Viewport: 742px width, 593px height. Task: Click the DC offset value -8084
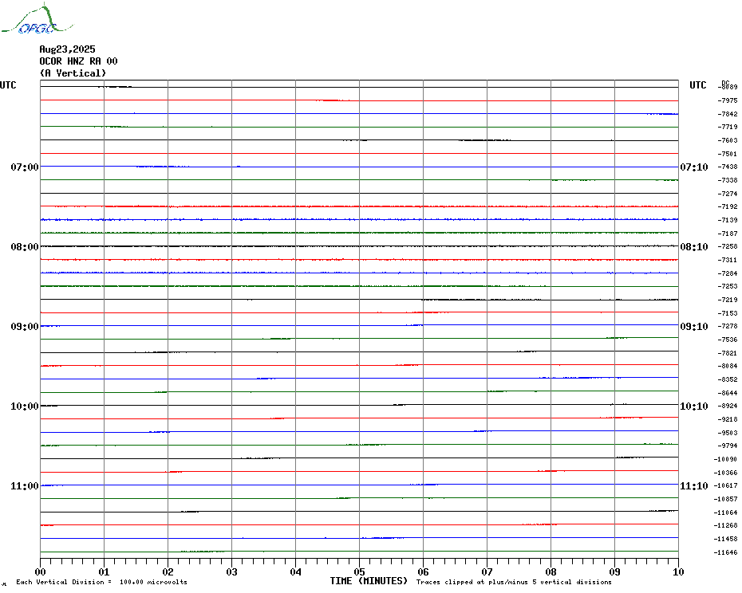pyautogui.click(x=728, y=366)
